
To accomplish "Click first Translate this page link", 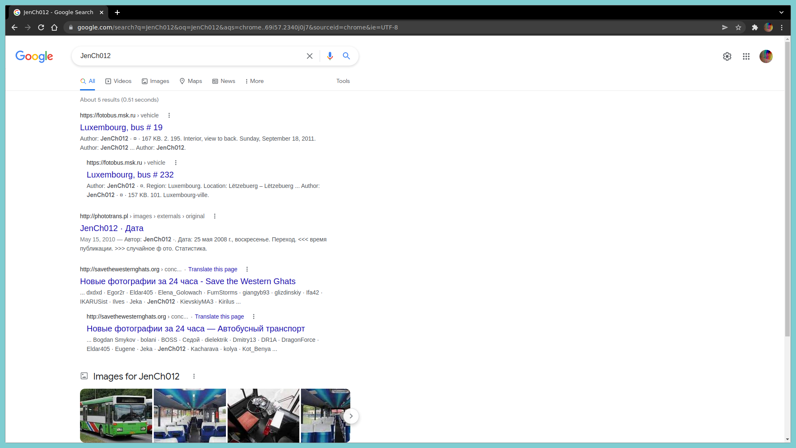I will [213, 269].
